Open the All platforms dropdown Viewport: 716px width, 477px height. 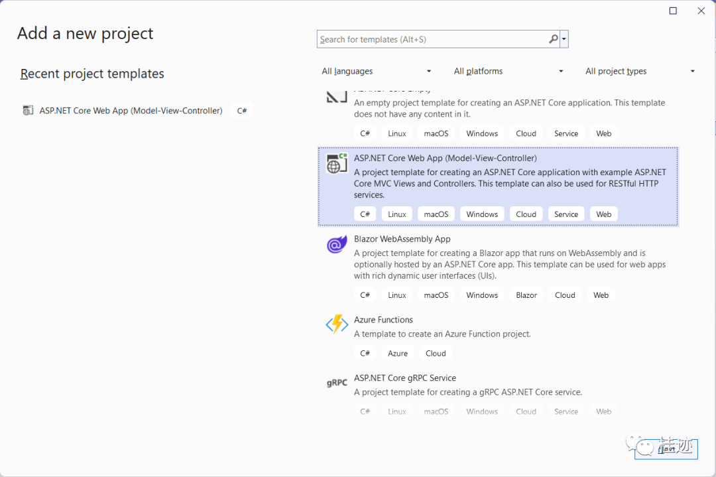pos(508,71)
